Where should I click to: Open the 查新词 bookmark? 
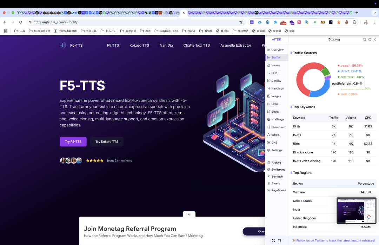point(258,31)
